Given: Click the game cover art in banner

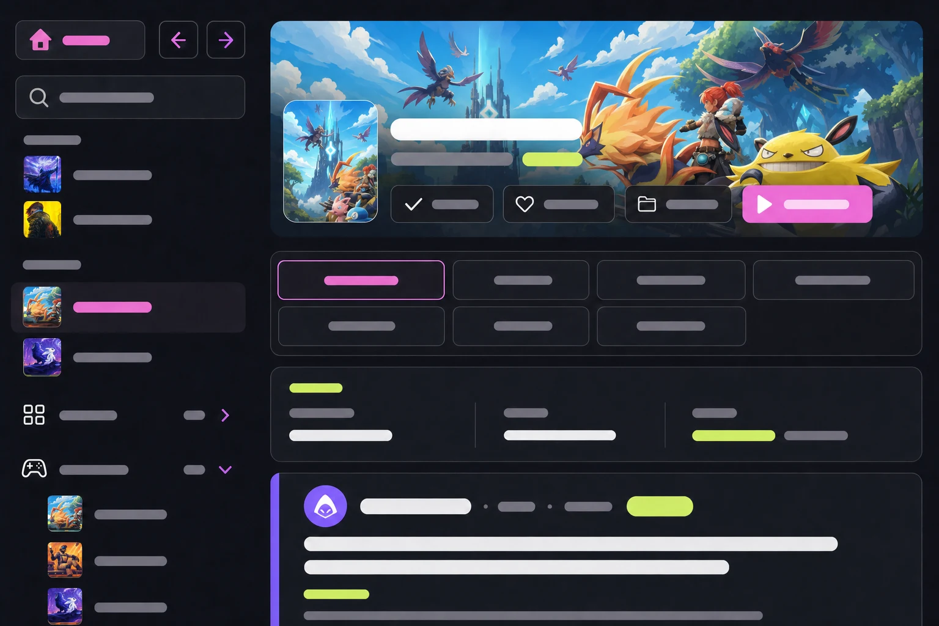Looking at the screenshot, I should 330,161.
